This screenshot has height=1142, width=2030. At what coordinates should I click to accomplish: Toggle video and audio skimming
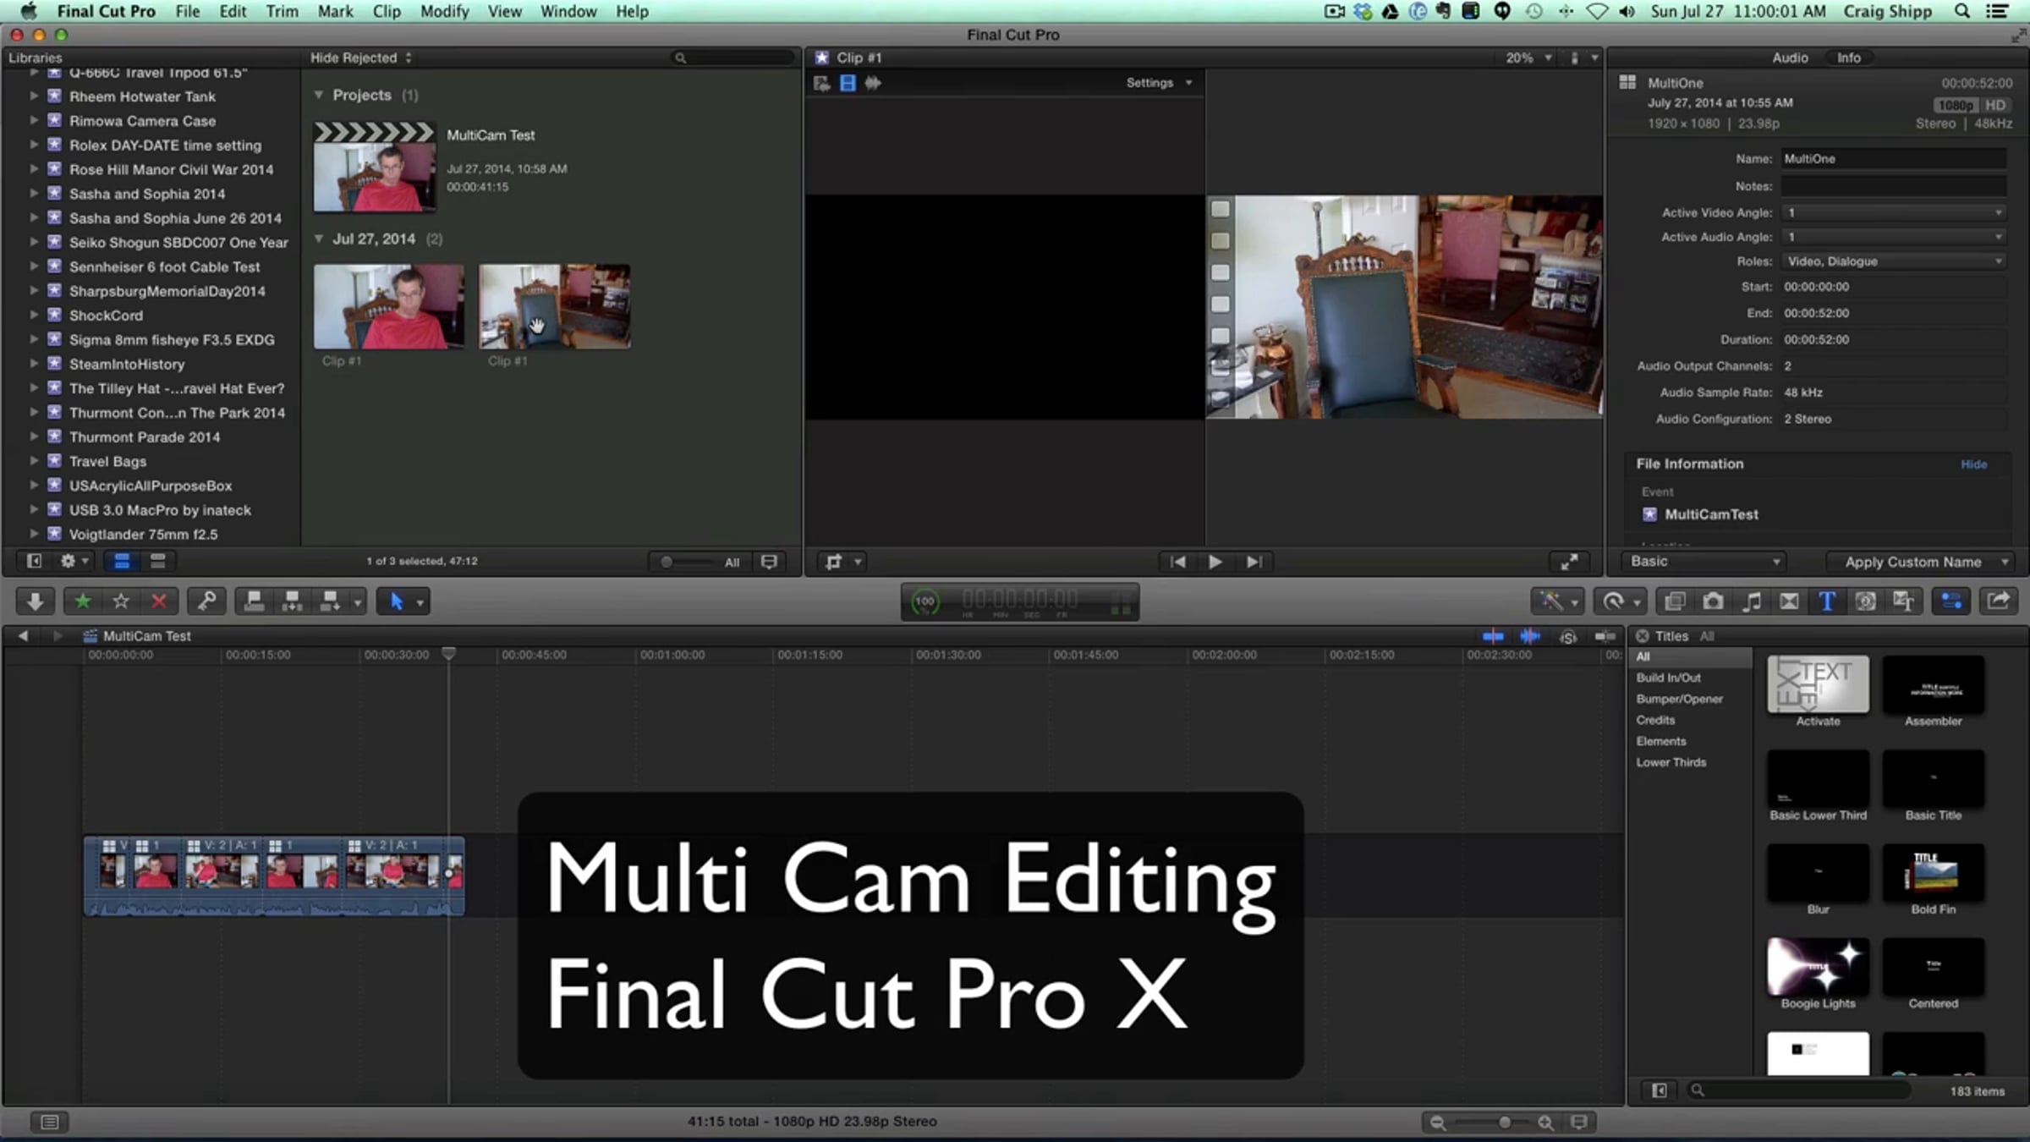tap(1493, 636)
